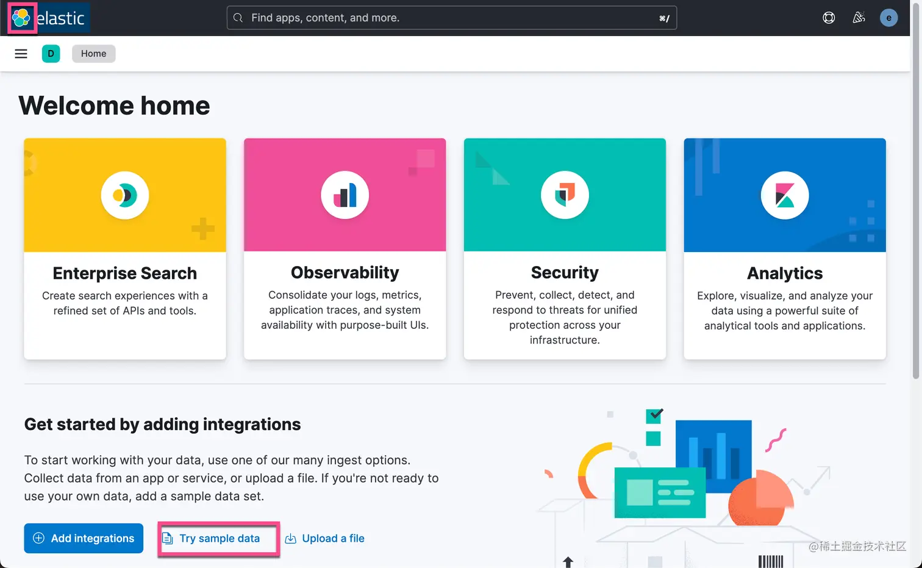This screenshot has width=922, height=568.
Task: Click the Observability bar-chart icon
Action: coord(345,195)
